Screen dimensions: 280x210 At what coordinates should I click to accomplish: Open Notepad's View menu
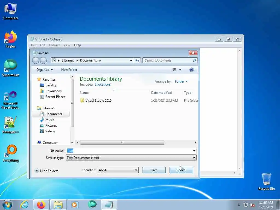click(67, 45)
